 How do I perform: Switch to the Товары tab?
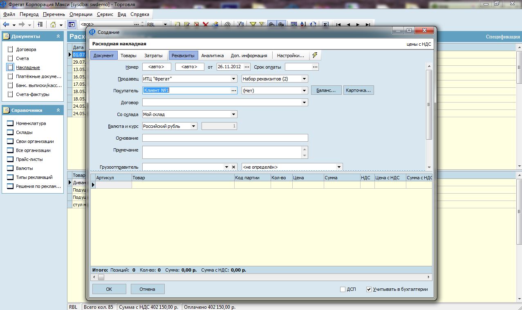coord(128,56)
